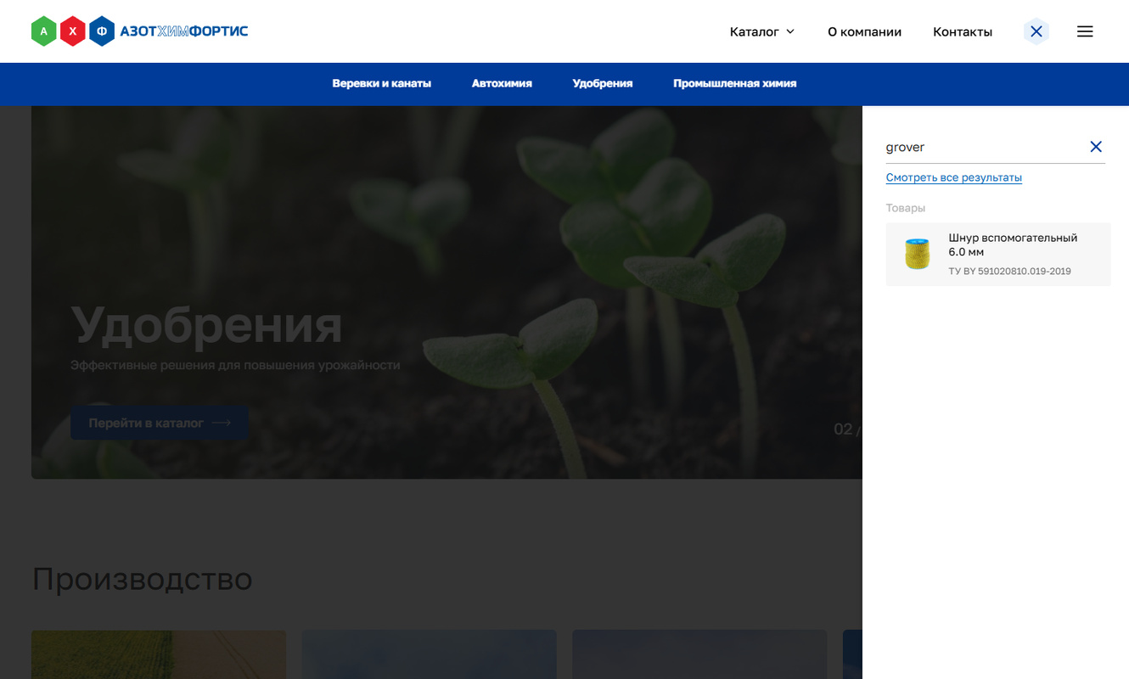The height and width of the screenshot is (679, 1129).
Task: Open the Удобрения category
Action: pyautogui.click(x=603, y=83)
